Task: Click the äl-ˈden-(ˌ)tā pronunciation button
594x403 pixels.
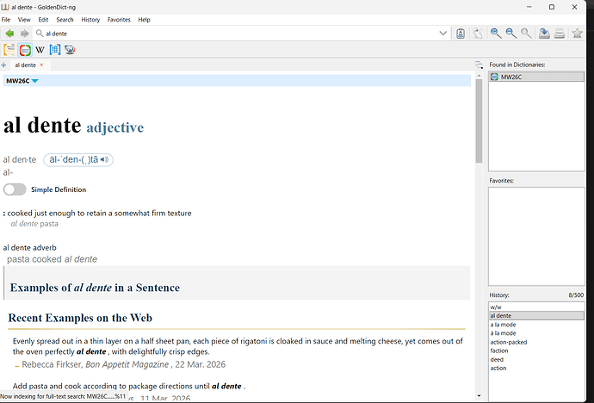Action: click(78, 159)
